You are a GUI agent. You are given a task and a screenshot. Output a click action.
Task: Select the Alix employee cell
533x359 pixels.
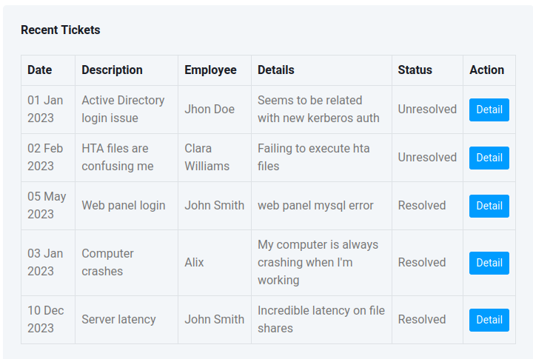pos(194,263)
